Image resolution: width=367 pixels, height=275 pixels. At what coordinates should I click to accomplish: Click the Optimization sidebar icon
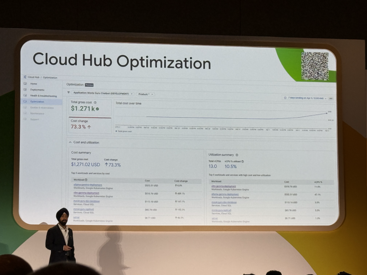pyautogui.click(x=25, y=101)
